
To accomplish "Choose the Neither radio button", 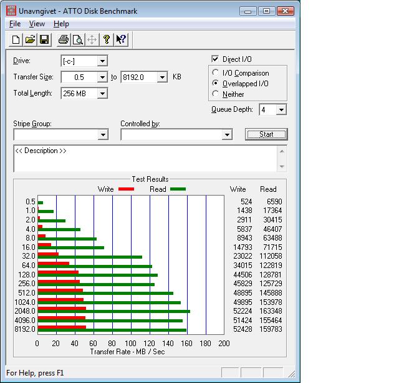I will [x=215, y=94].
